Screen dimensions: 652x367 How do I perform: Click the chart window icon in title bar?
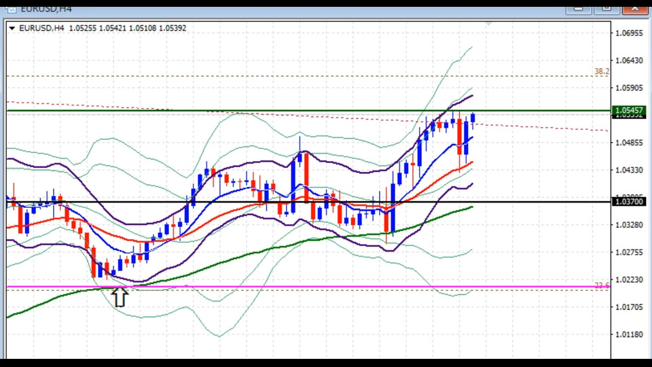tap(11, 9)
